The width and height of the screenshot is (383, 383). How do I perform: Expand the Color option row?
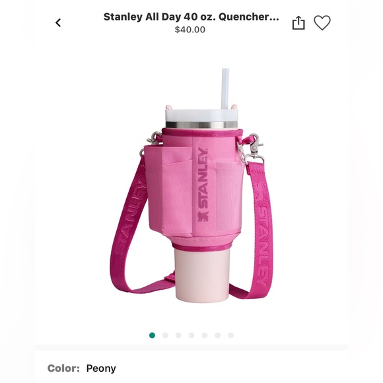[191, 368]
